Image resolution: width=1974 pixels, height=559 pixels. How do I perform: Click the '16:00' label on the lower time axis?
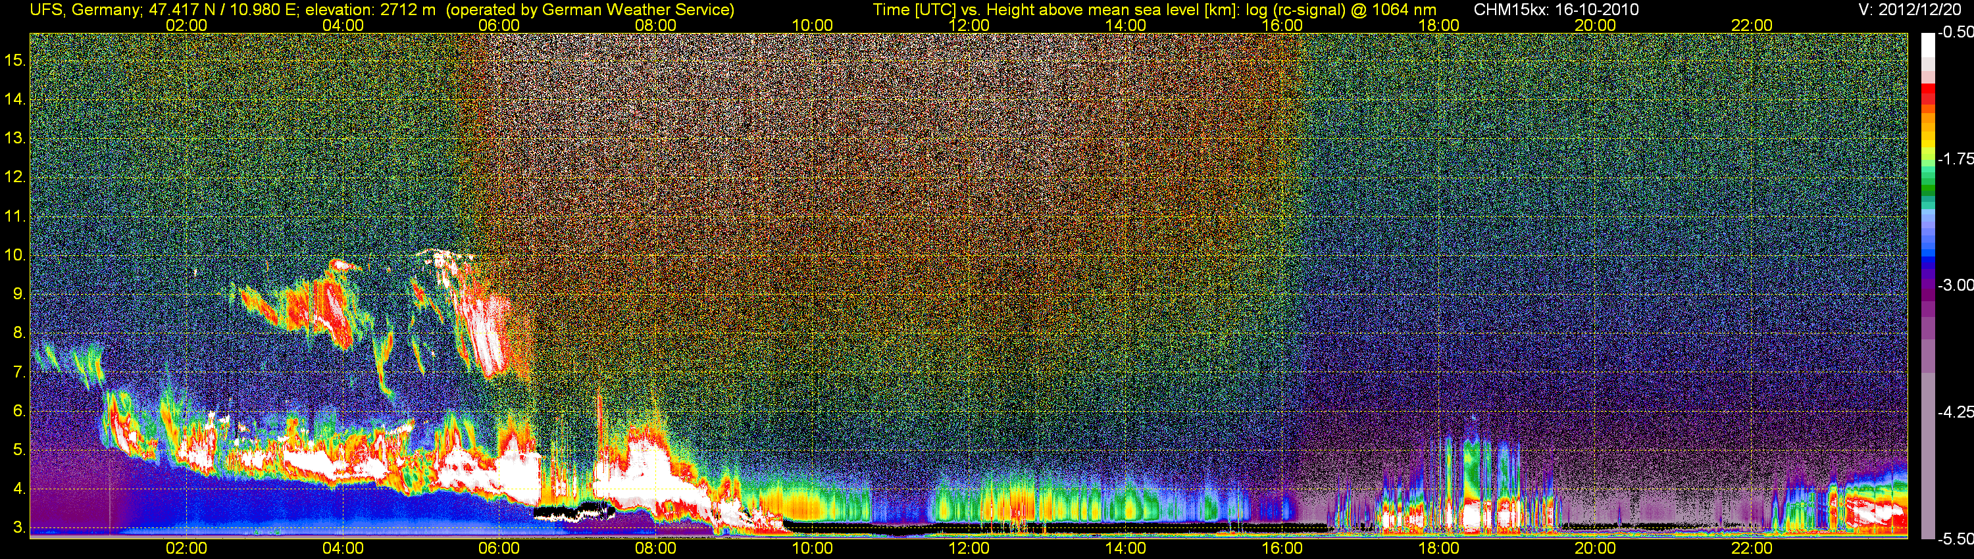[1282, 548]
